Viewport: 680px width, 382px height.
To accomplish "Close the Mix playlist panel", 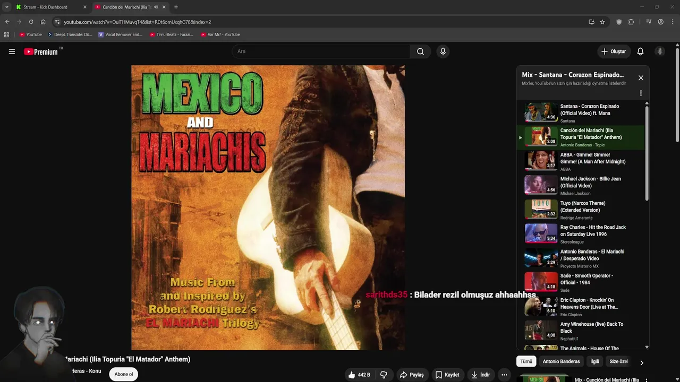I will [641, 77].
